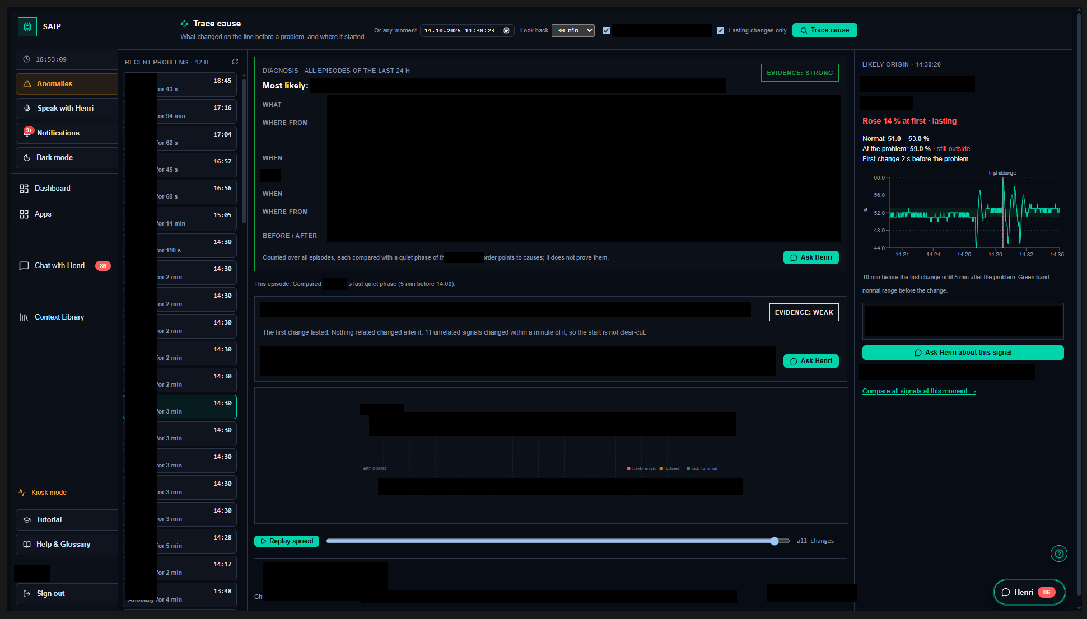Image resolution: width=1087 pixels, height=619 pixels.
Task: Open the round help icon
Action: [1058, 554]
